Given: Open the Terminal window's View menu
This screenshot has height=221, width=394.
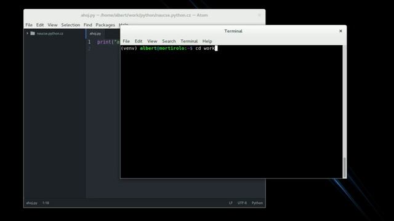Looking at the screenshot, I should point(152,41).
